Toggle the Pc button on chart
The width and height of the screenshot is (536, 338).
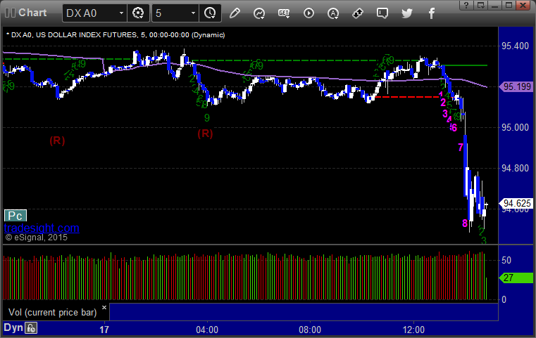click(x=15, y=216)
